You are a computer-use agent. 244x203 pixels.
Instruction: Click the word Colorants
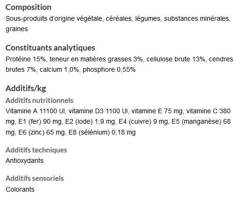[x=20, y=189]
